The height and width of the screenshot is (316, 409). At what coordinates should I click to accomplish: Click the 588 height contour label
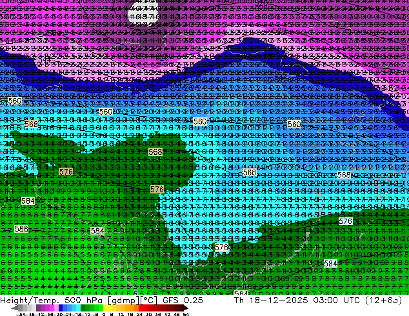click(21, 229)
